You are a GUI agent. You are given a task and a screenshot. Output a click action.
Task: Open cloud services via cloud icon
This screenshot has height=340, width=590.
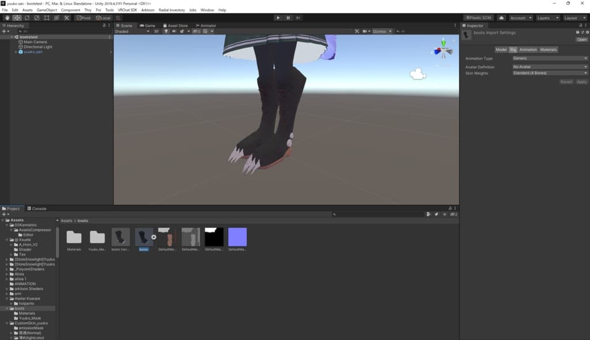[501, 18]
